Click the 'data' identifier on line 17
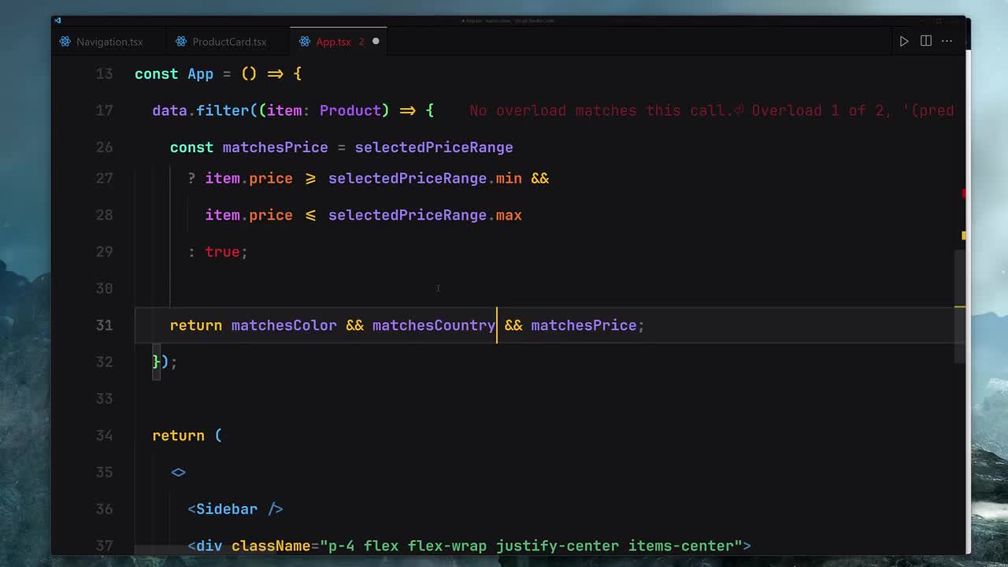The image size is (1008, 567). (x=169, y=111)
